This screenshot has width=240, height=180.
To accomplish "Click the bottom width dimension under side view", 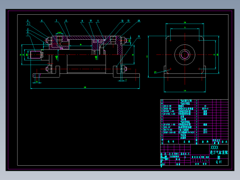I will click(x=185, y=91).
